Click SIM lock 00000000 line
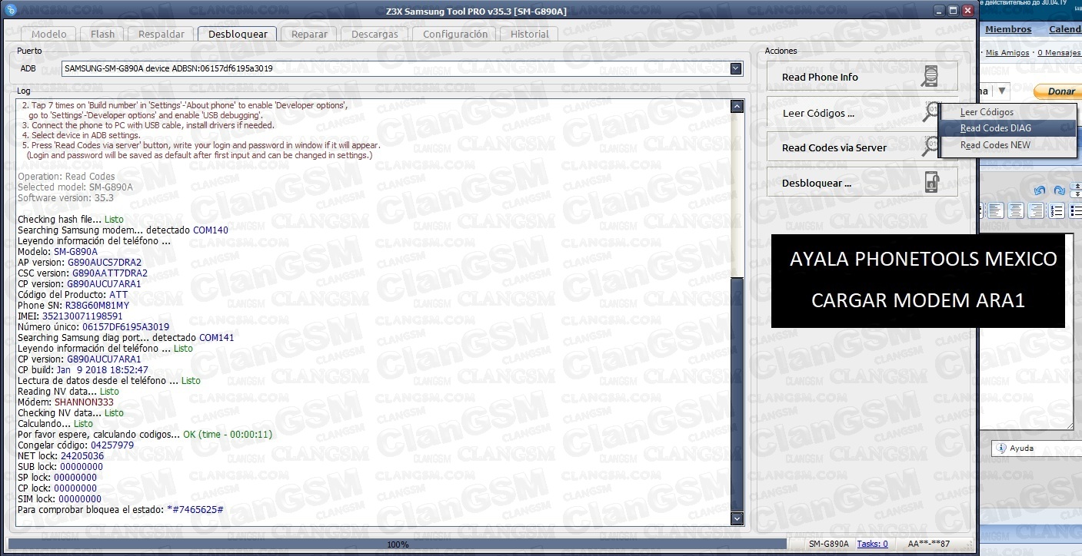Viewport: 1082px width, 556px height. [x=59, y=498]
